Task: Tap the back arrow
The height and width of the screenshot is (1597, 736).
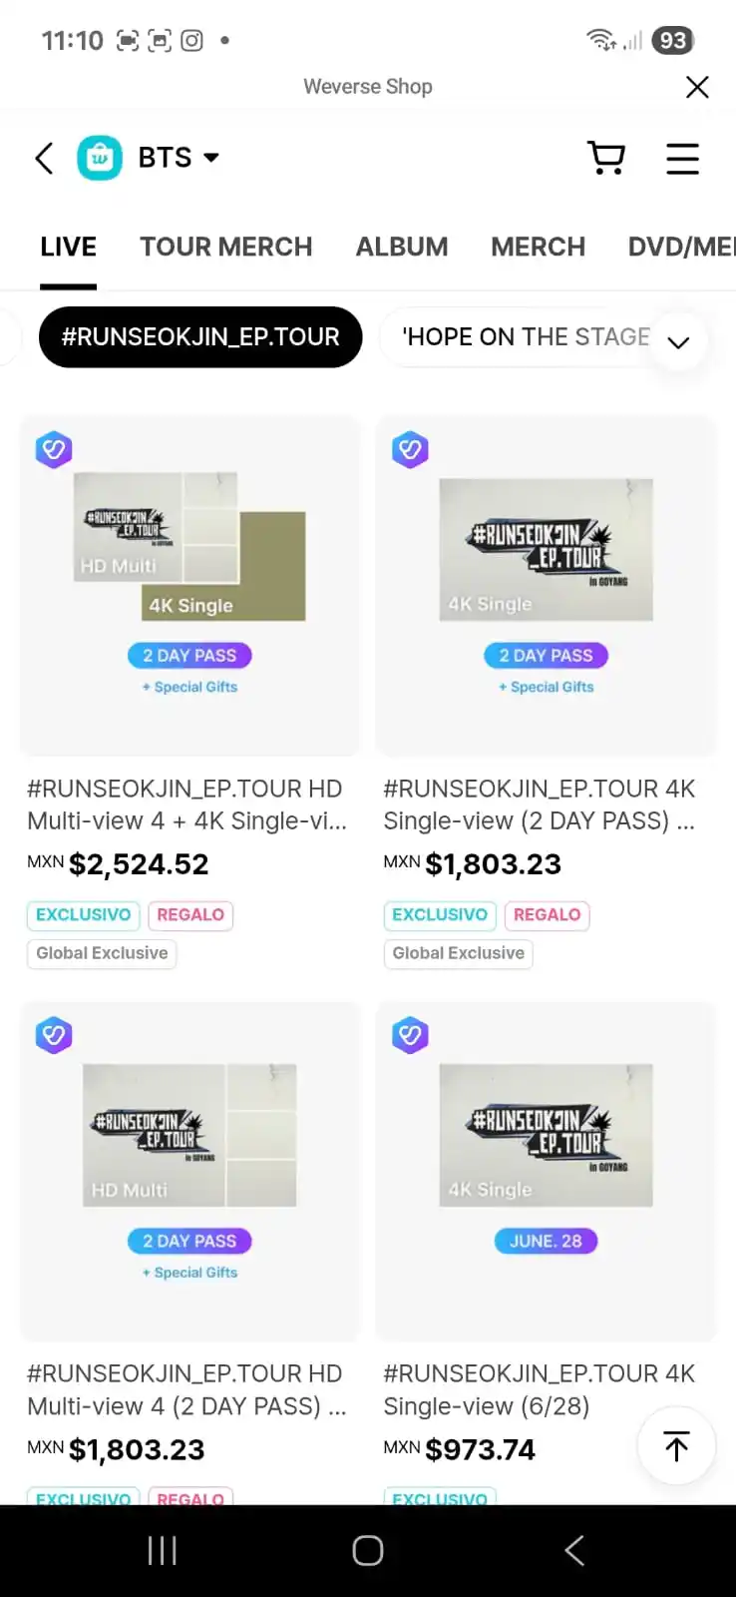Action: (x=43, y=158)
